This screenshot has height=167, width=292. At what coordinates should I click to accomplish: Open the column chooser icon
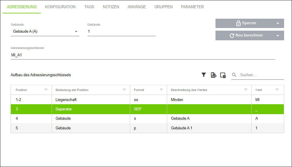pos(223,75)
